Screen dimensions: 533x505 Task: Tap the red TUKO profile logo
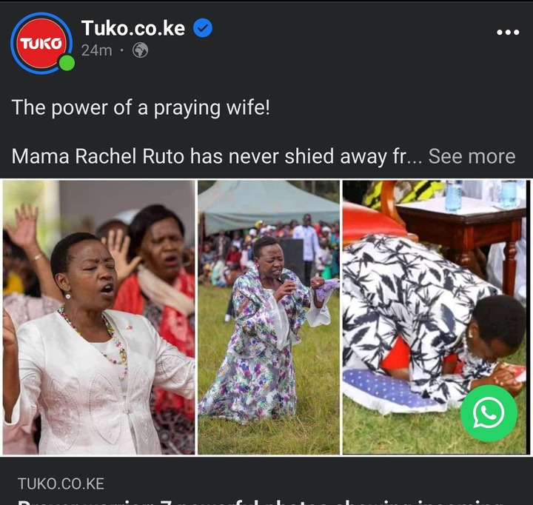41,43
